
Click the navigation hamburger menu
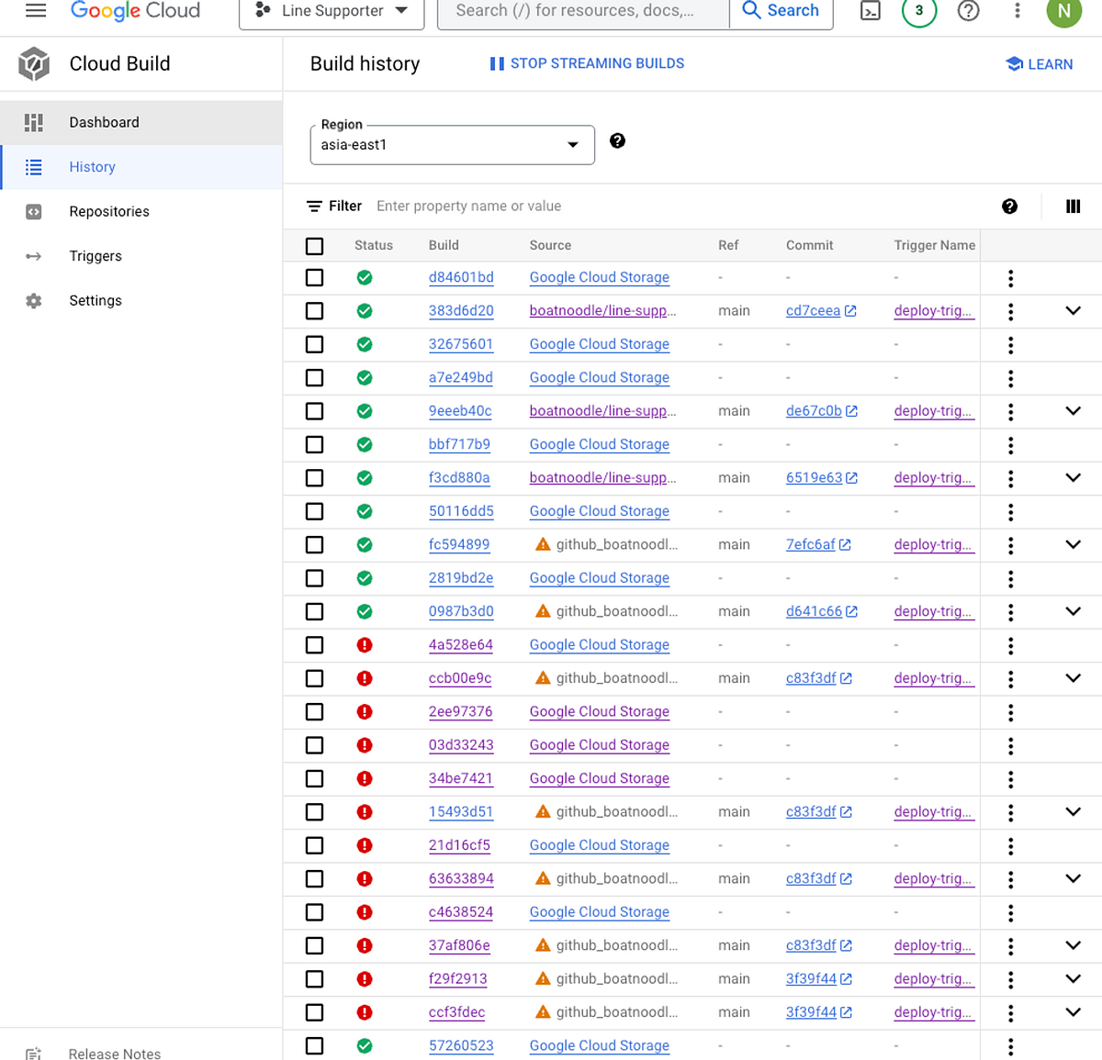click(x=35, y=9)
